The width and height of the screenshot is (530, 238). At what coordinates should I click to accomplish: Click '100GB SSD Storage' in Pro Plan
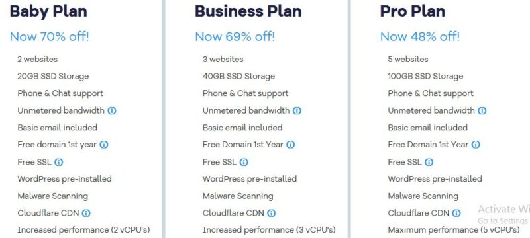click(x=425, y=76)
